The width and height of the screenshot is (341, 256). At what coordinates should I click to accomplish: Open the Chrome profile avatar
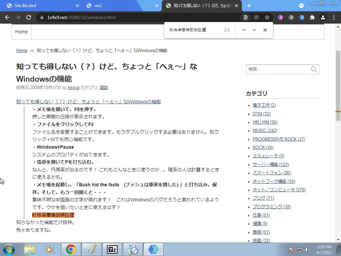click(x=323, y=17)
